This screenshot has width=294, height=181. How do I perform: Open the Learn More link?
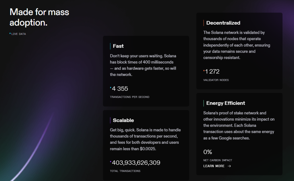(x=214, y=166)
